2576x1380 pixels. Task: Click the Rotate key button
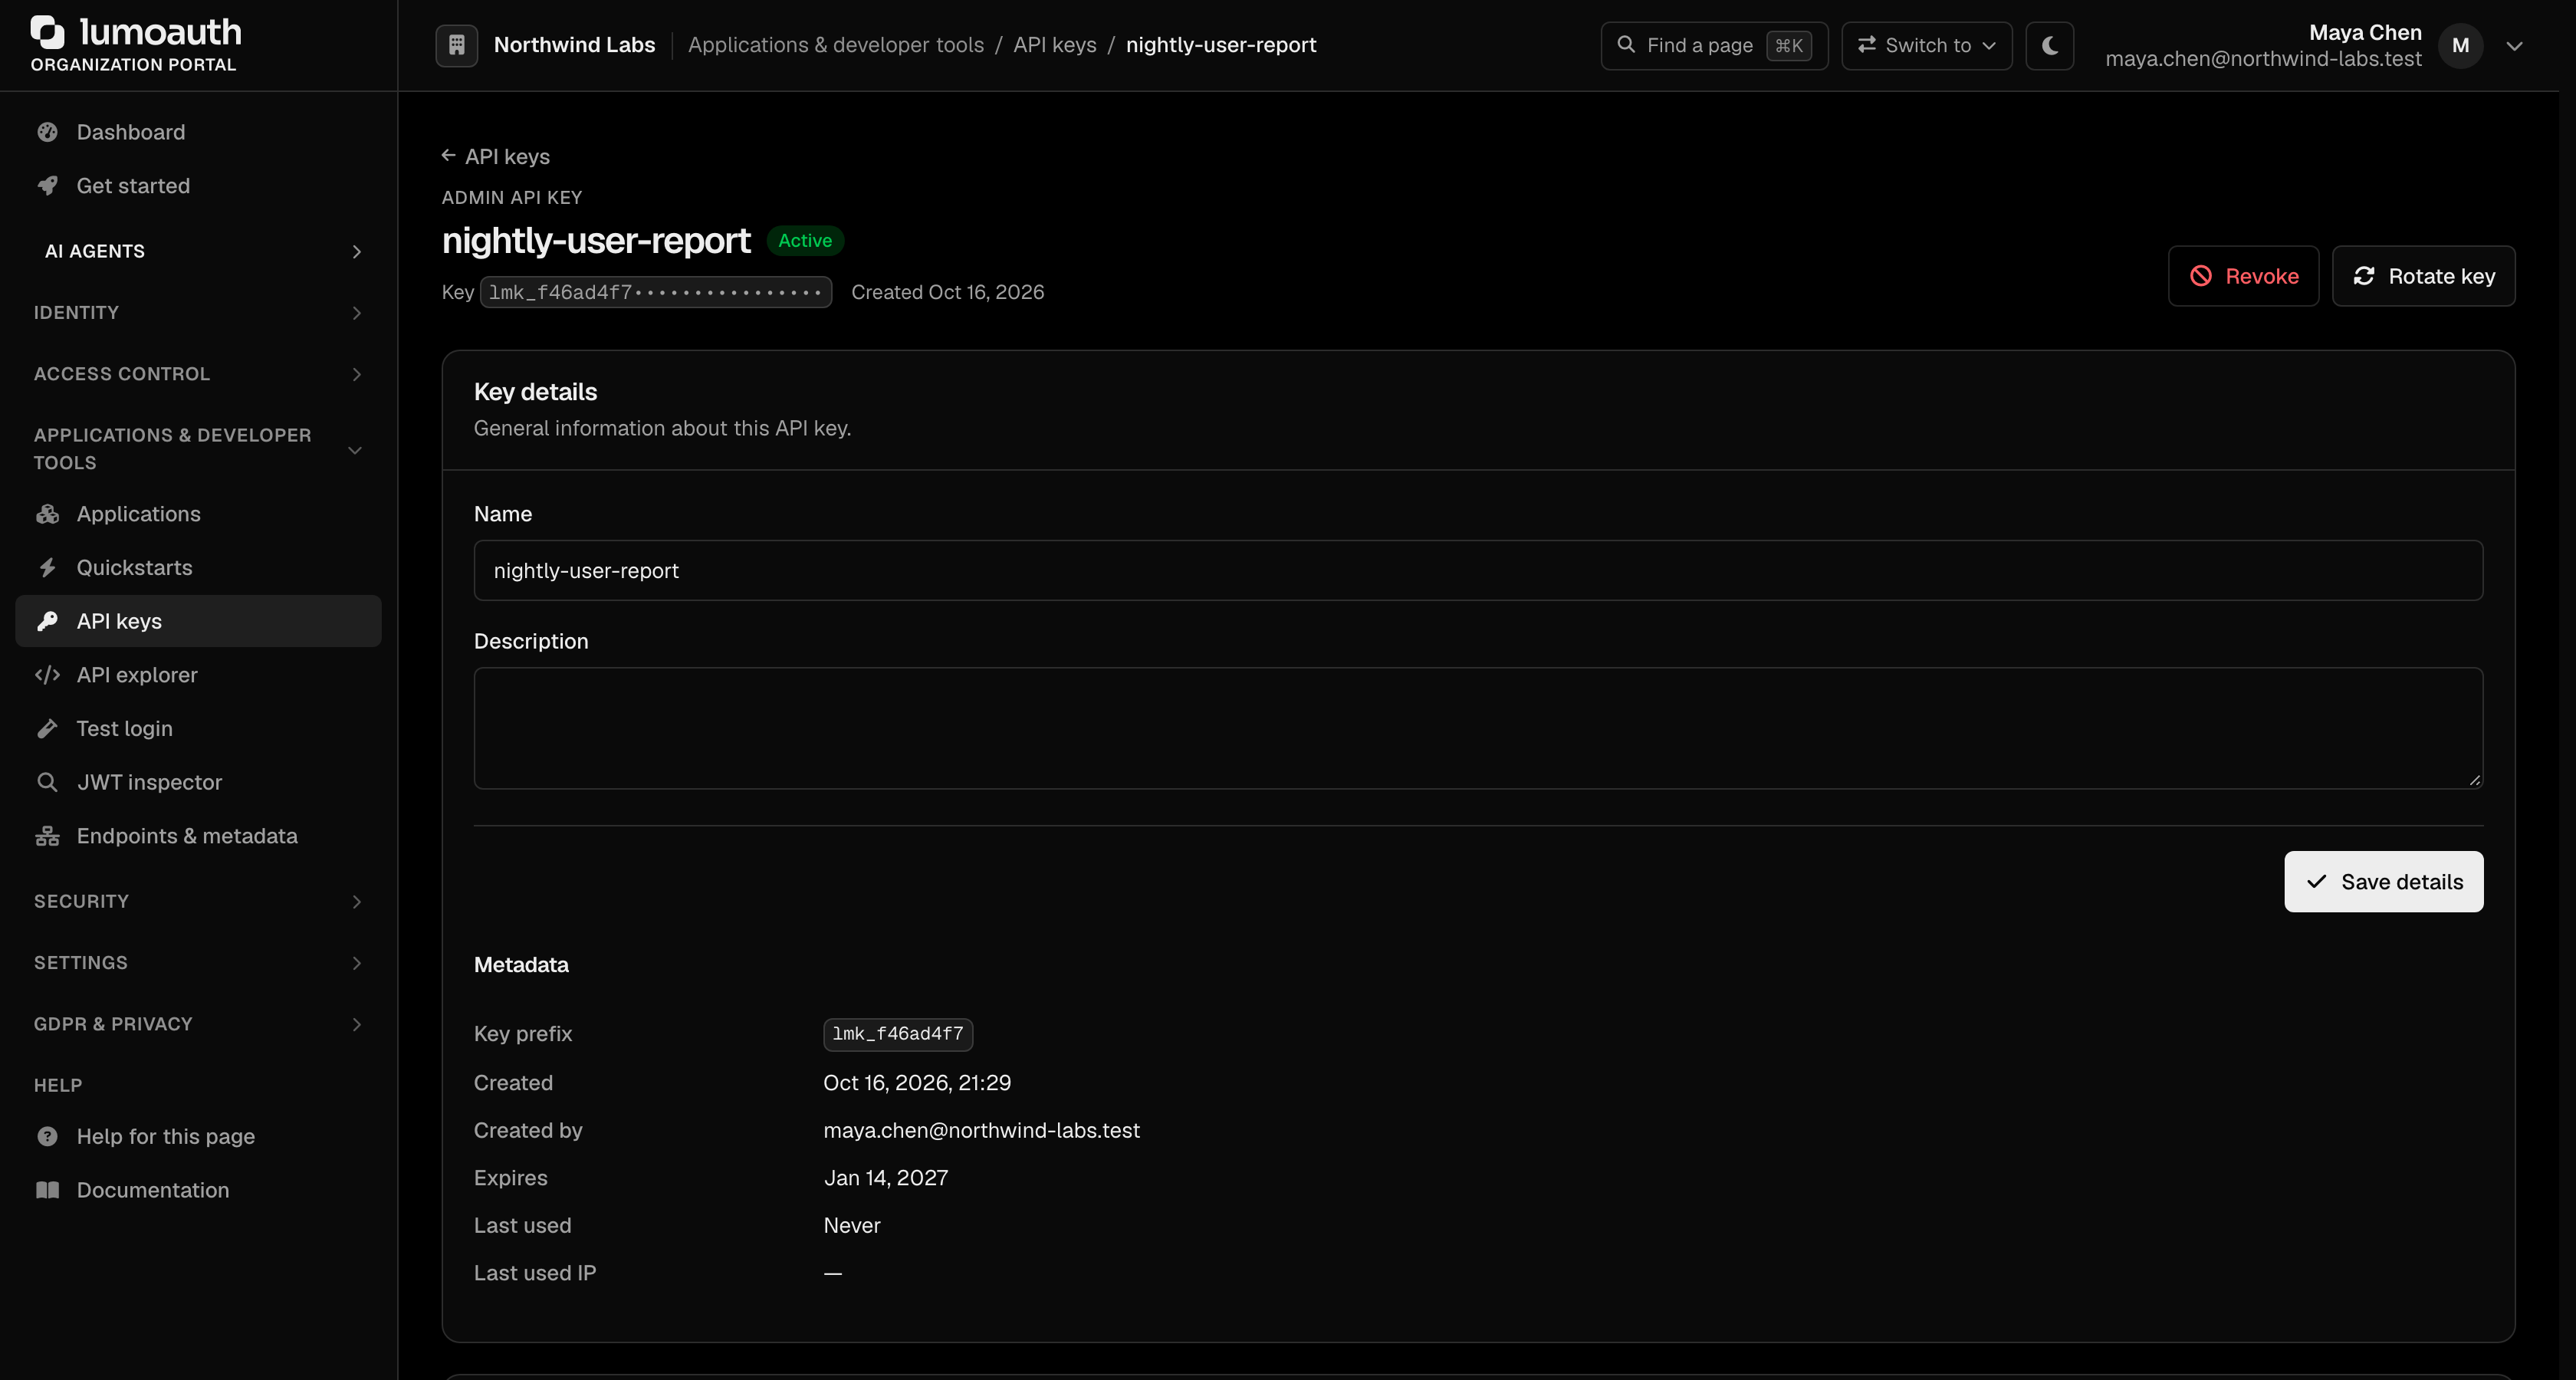(2423, 276)
